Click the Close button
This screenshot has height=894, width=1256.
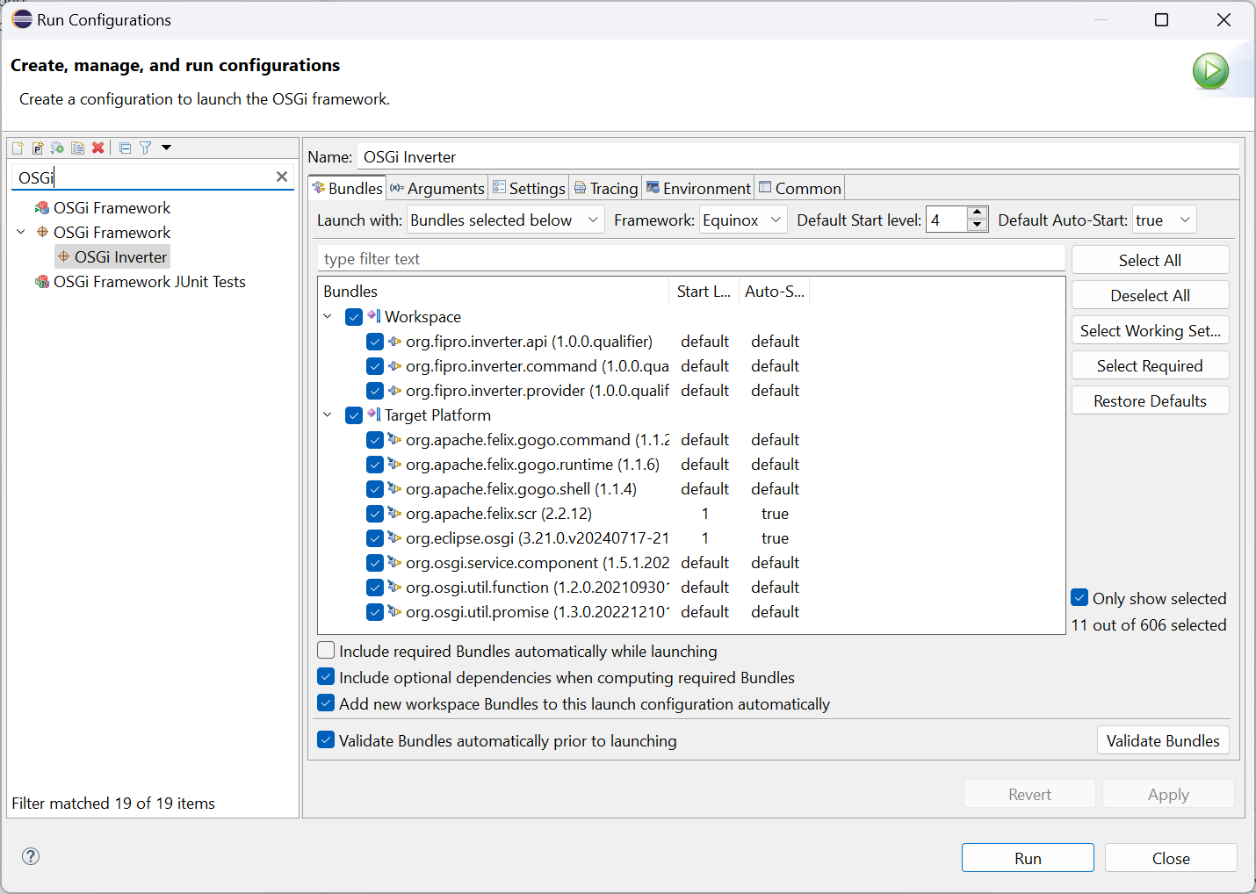1171,858
